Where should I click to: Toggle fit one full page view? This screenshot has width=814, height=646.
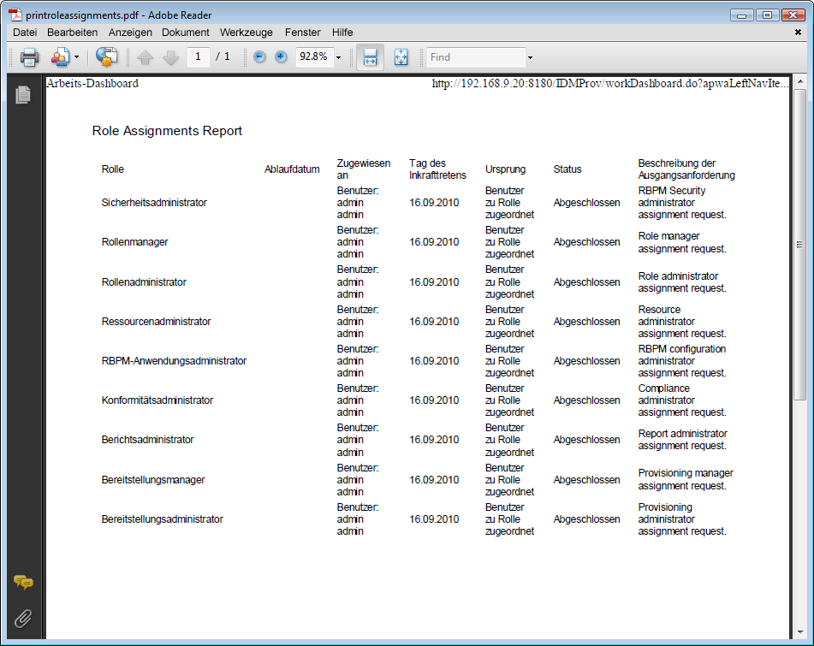pos(401,57)
